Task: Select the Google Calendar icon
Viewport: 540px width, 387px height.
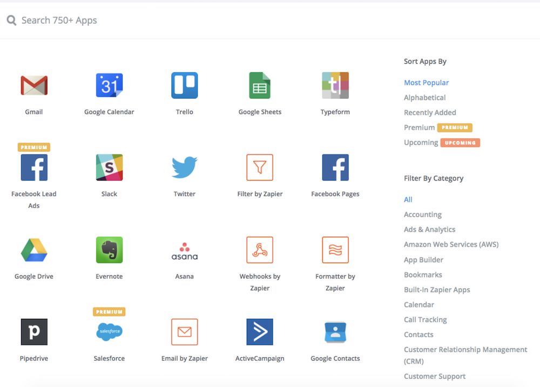Action: click(109, 85)
